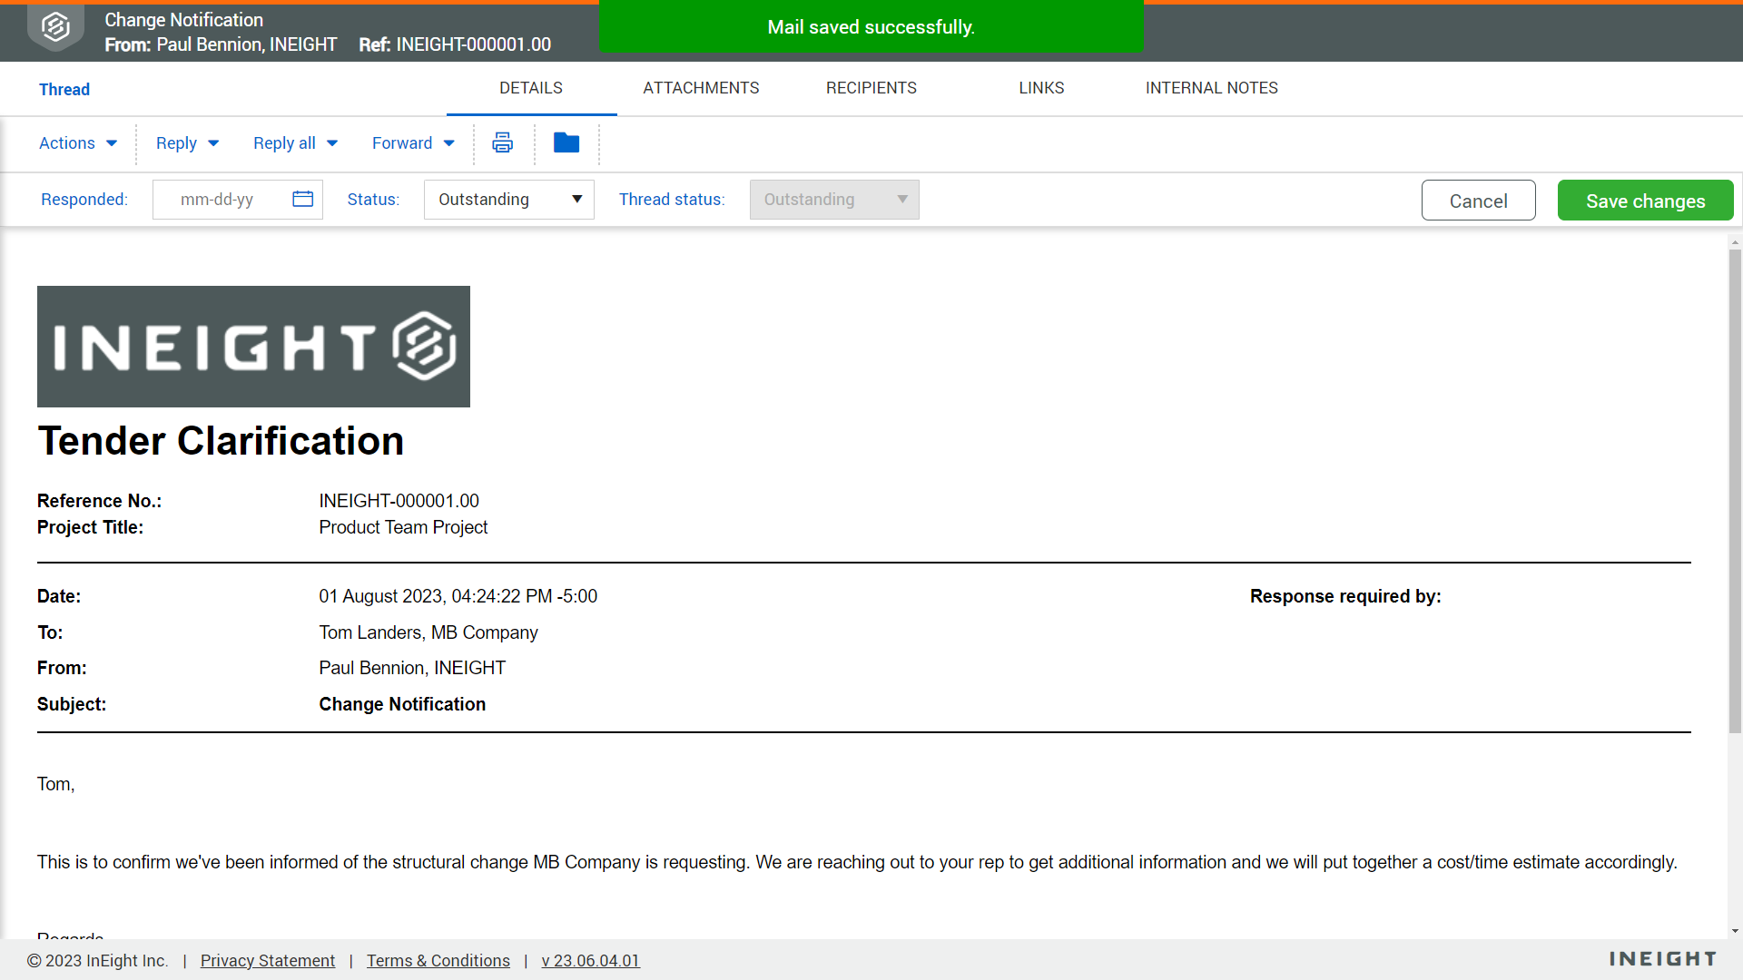Expand the Reply dropdown arrow
Viewport: 1743px width, 980px height.
(x=213, y=143)
